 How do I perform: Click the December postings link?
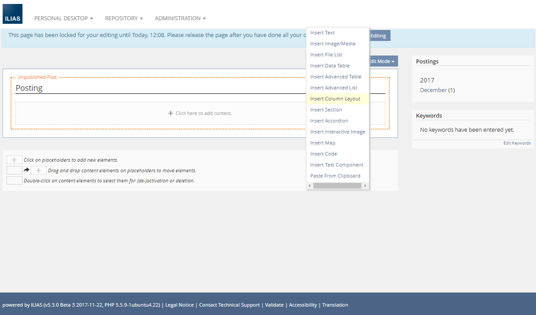point(433,90)
